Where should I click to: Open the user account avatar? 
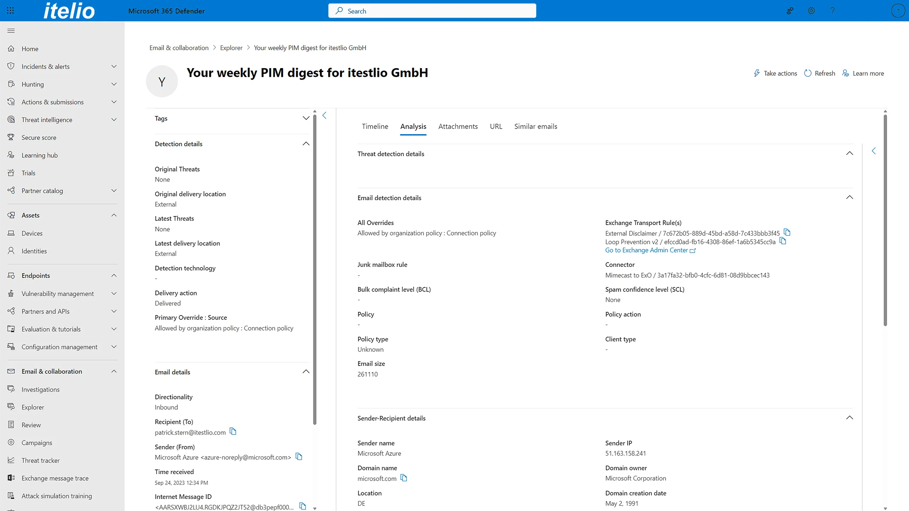[x=898, y=11]
